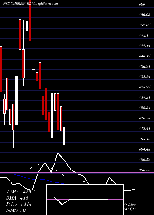
Task: Click the 400.52 price axis label
Action: [144, 160]
